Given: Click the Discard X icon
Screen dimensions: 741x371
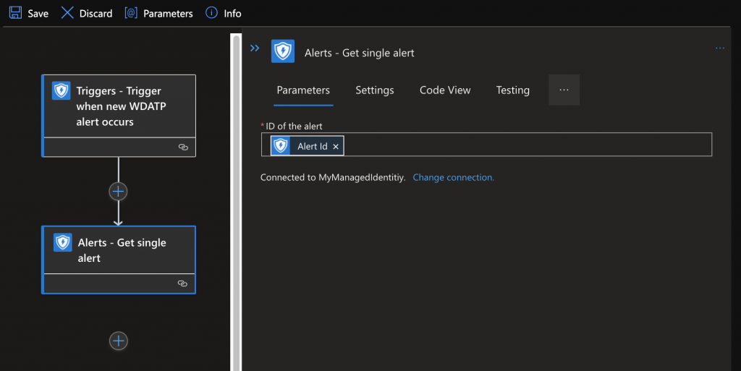Looking at the screenshot, I should point(67,13).
